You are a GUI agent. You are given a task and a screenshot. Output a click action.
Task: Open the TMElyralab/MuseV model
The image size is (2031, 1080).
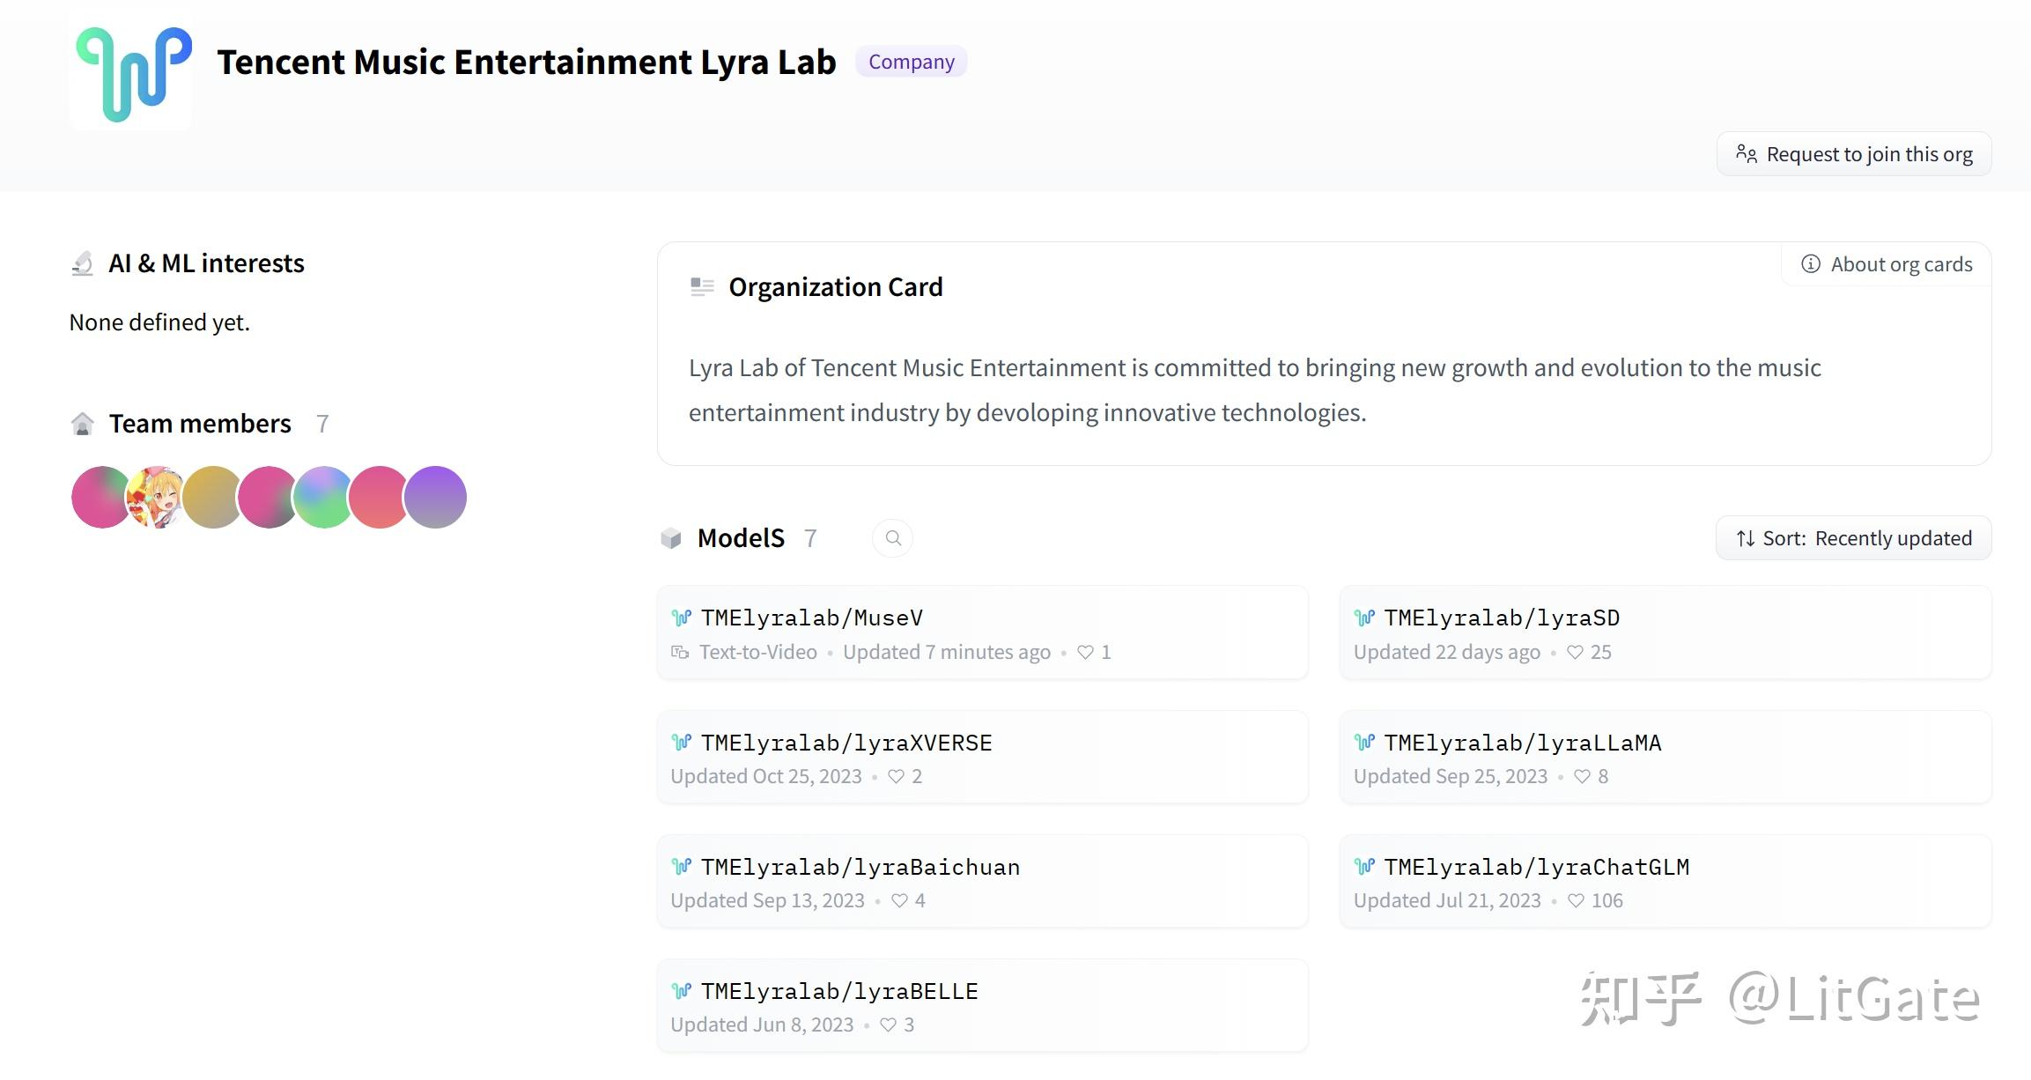click(x=811, y=618)
